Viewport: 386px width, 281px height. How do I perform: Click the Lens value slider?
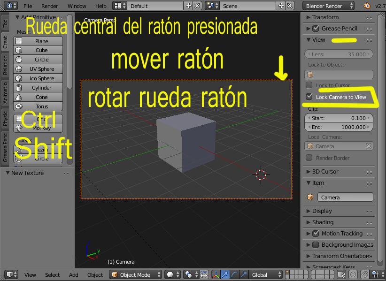pyautogui.click(x=339, y=54)
